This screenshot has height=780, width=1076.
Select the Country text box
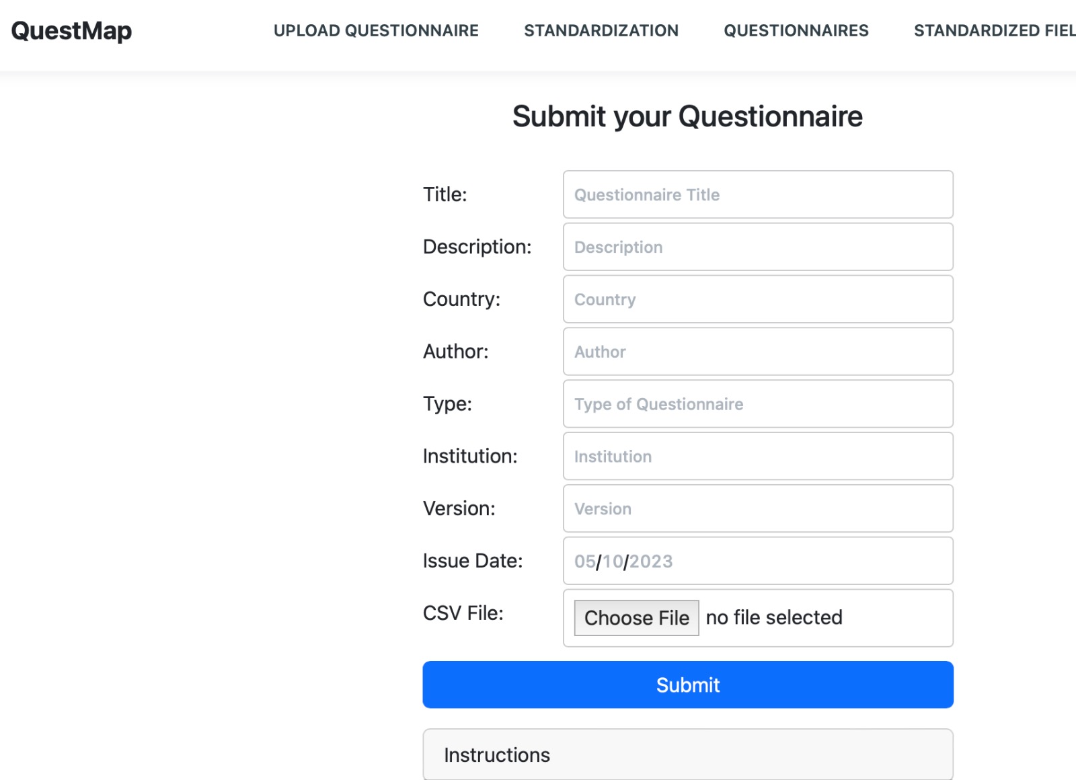(758, 299)
